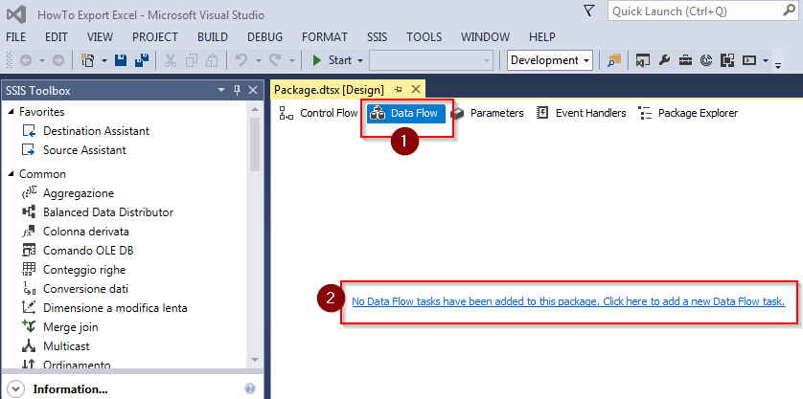
Task: Close the SSIS Toolbox panel
Action: [252, 91]
